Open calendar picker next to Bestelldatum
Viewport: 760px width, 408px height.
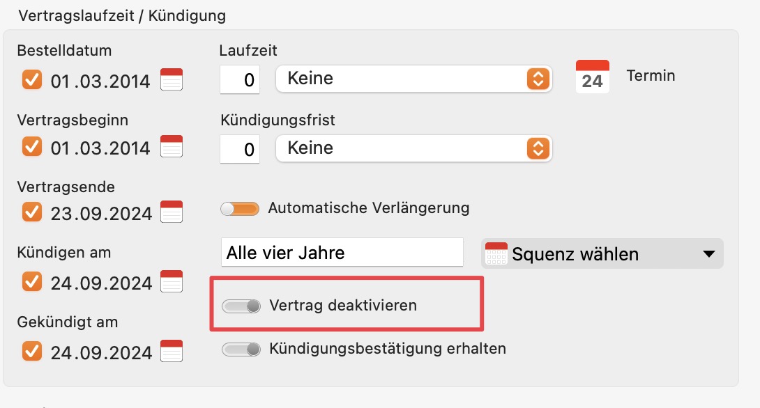click(x=172, y=79)
